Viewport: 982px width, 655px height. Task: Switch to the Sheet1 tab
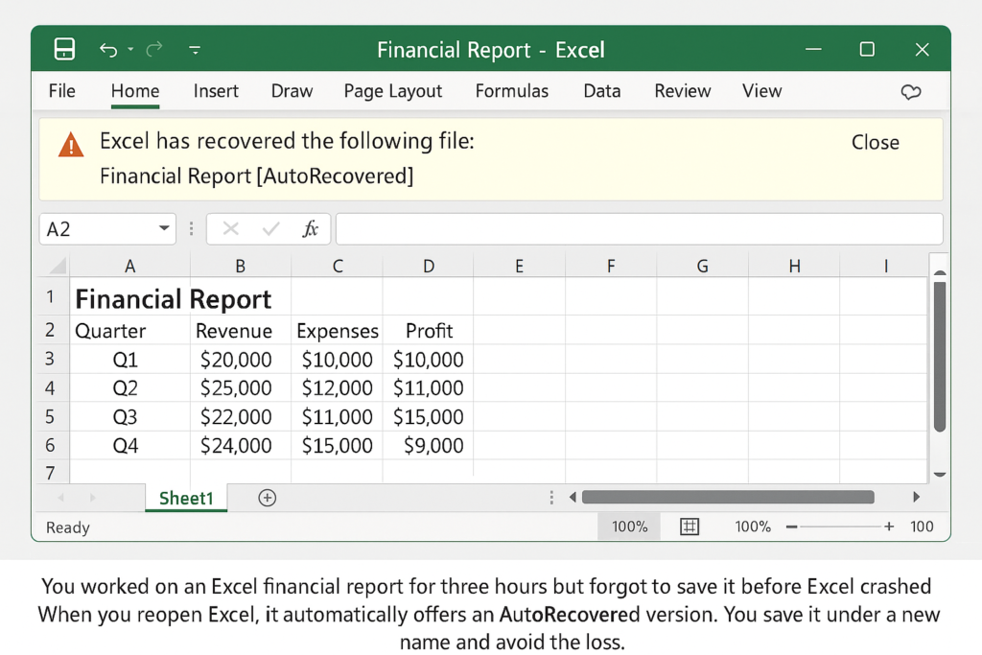tap(186, 498)
